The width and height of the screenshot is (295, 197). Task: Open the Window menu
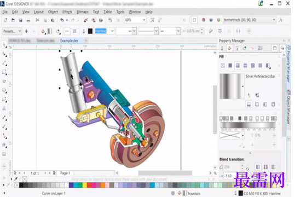point(135,12)
